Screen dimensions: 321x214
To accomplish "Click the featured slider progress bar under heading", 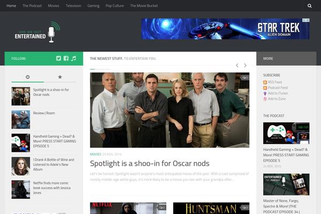I will 100,69.
